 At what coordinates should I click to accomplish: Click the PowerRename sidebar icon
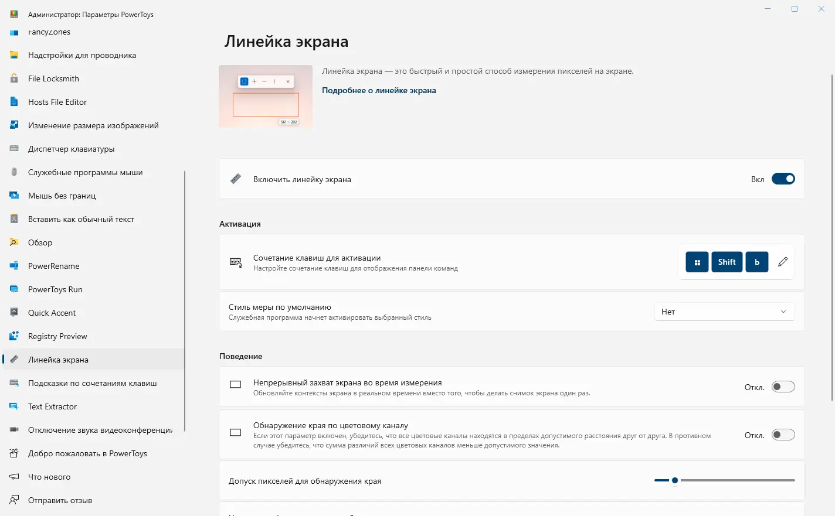pos(14,266)
